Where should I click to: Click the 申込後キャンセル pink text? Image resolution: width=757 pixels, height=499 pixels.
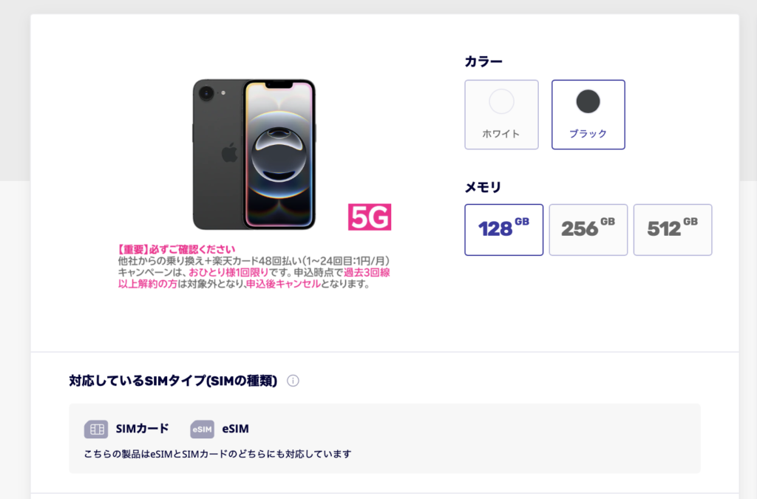283,284
